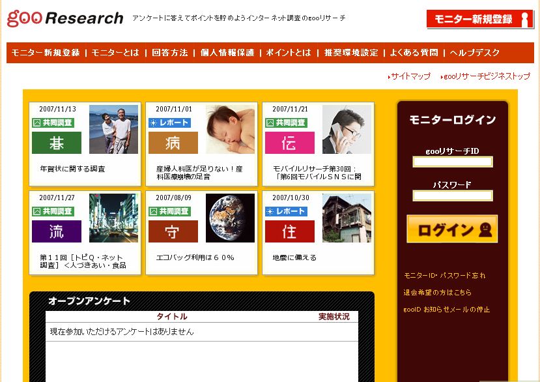
Task: Click the red 住 kanji tile icon
Action: pos(290,231)
